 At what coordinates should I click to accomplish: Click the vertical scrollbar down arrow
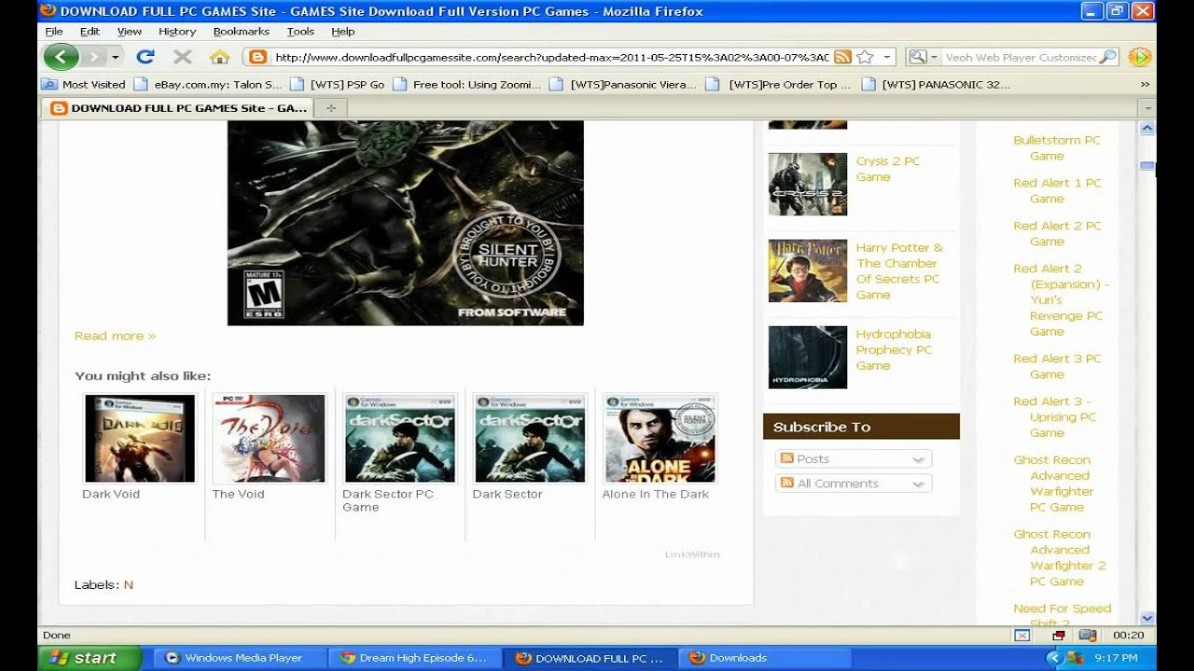click(x=1147, y=618)
